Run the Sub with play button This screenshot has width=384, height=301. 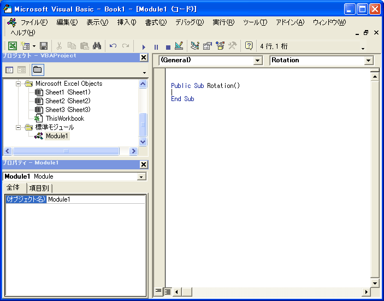pyautogui.click(x=144, y=47)
